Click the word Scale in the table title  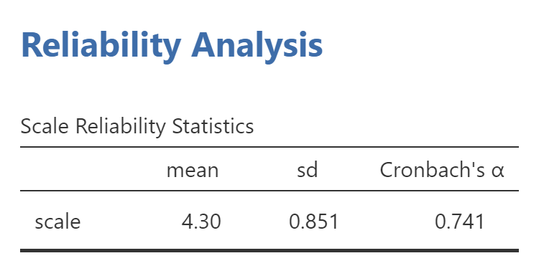coord(45,126)
